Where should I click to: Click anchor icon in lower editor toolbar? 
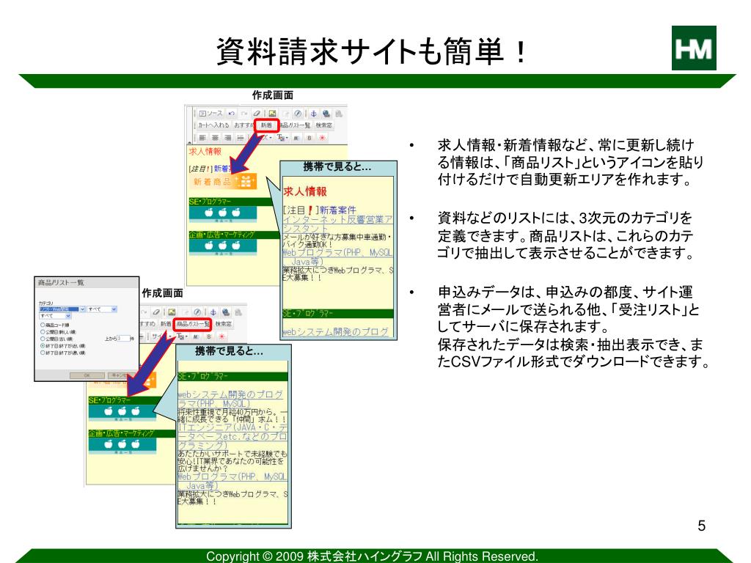tap(213, 312)
